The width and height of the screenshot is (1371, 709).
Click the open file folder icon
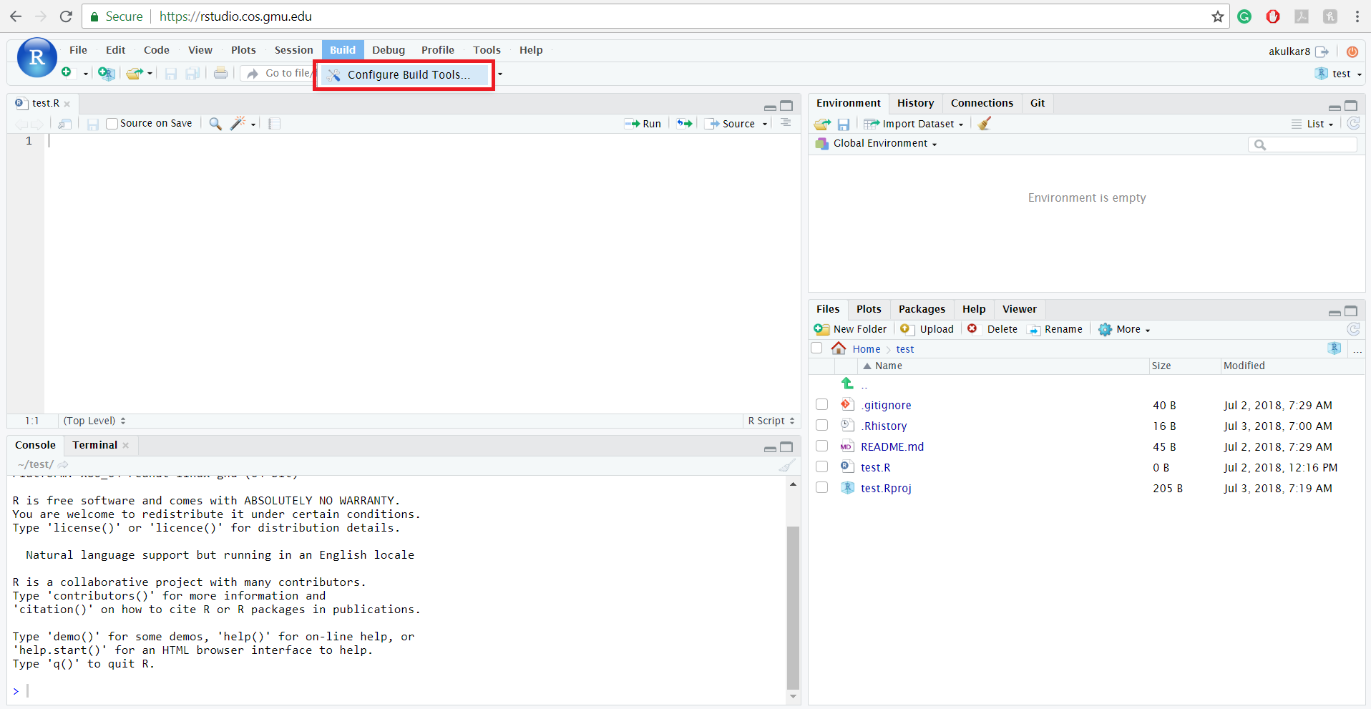134,73
